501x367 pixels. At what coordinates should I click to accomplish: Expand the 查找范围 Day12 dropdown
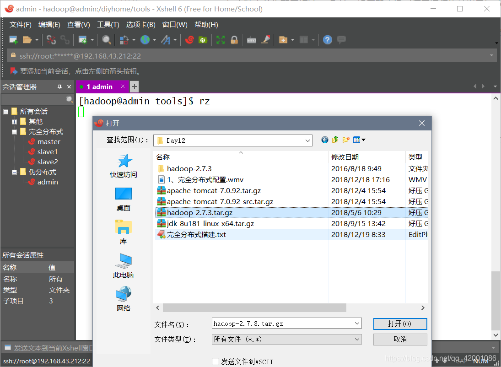pos(307,140)
